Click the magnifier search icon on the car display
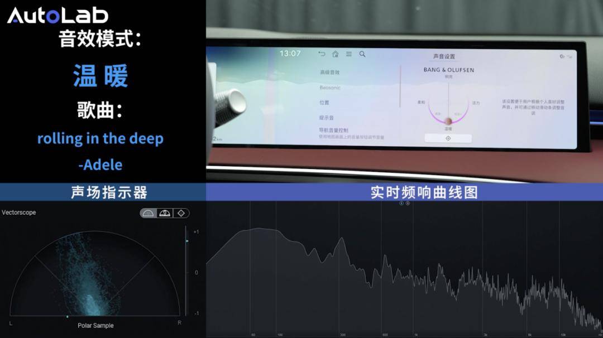Viewport: 603px width, 338px height. point(362,54)
